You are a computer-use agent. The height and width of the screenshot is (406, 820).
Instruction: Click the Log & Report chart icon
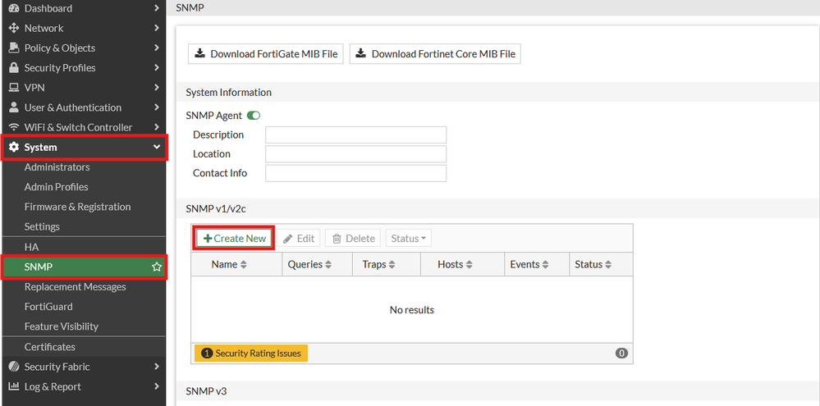[x=13, y=386]
